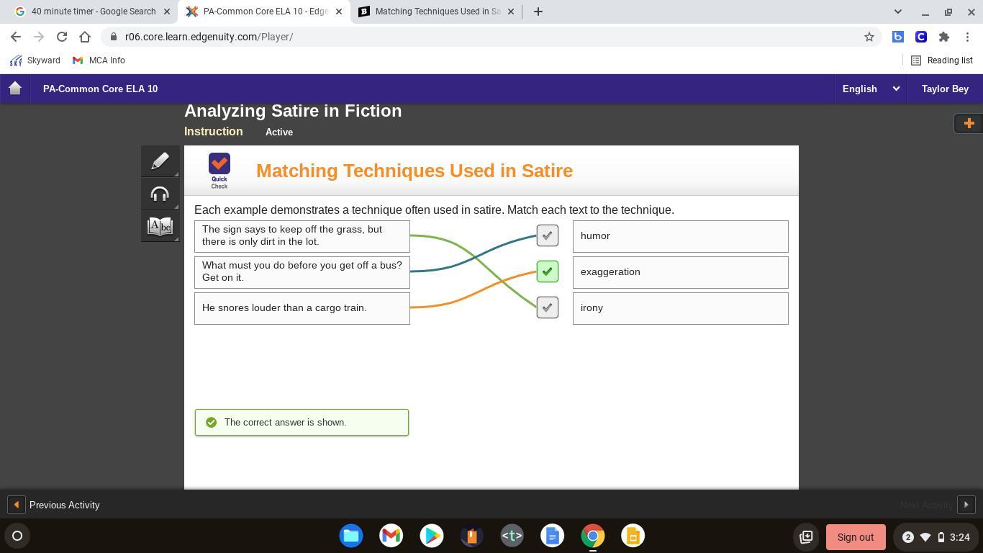Select the 'get off a bus' text box
Image resolution: width=983 pixels, height=553 pixels.
[302, 272]
